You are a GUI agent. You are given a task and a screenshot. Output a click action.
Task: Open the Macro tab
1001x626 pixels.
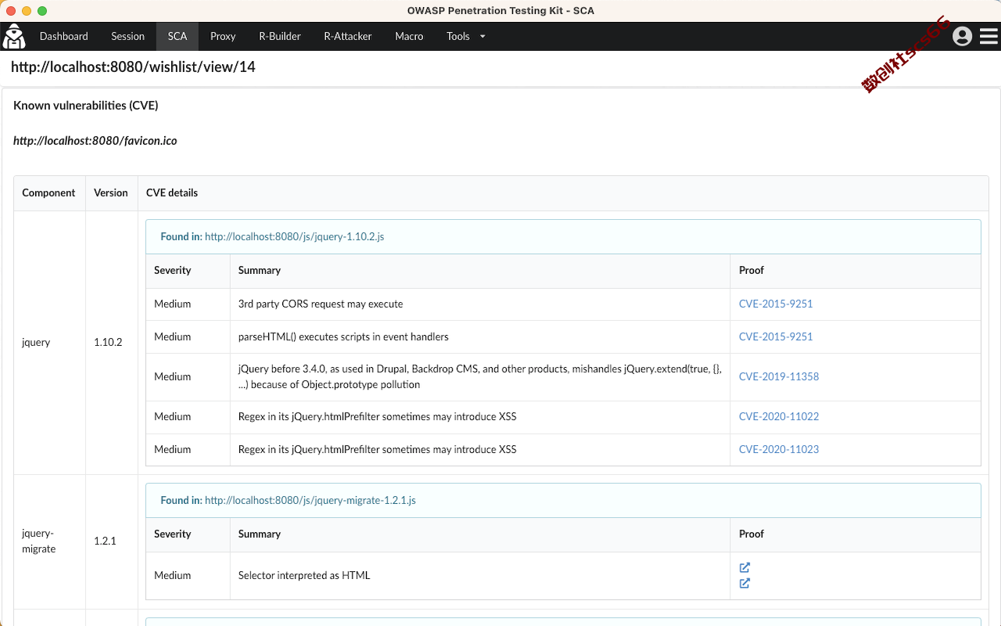pos(409,36)
